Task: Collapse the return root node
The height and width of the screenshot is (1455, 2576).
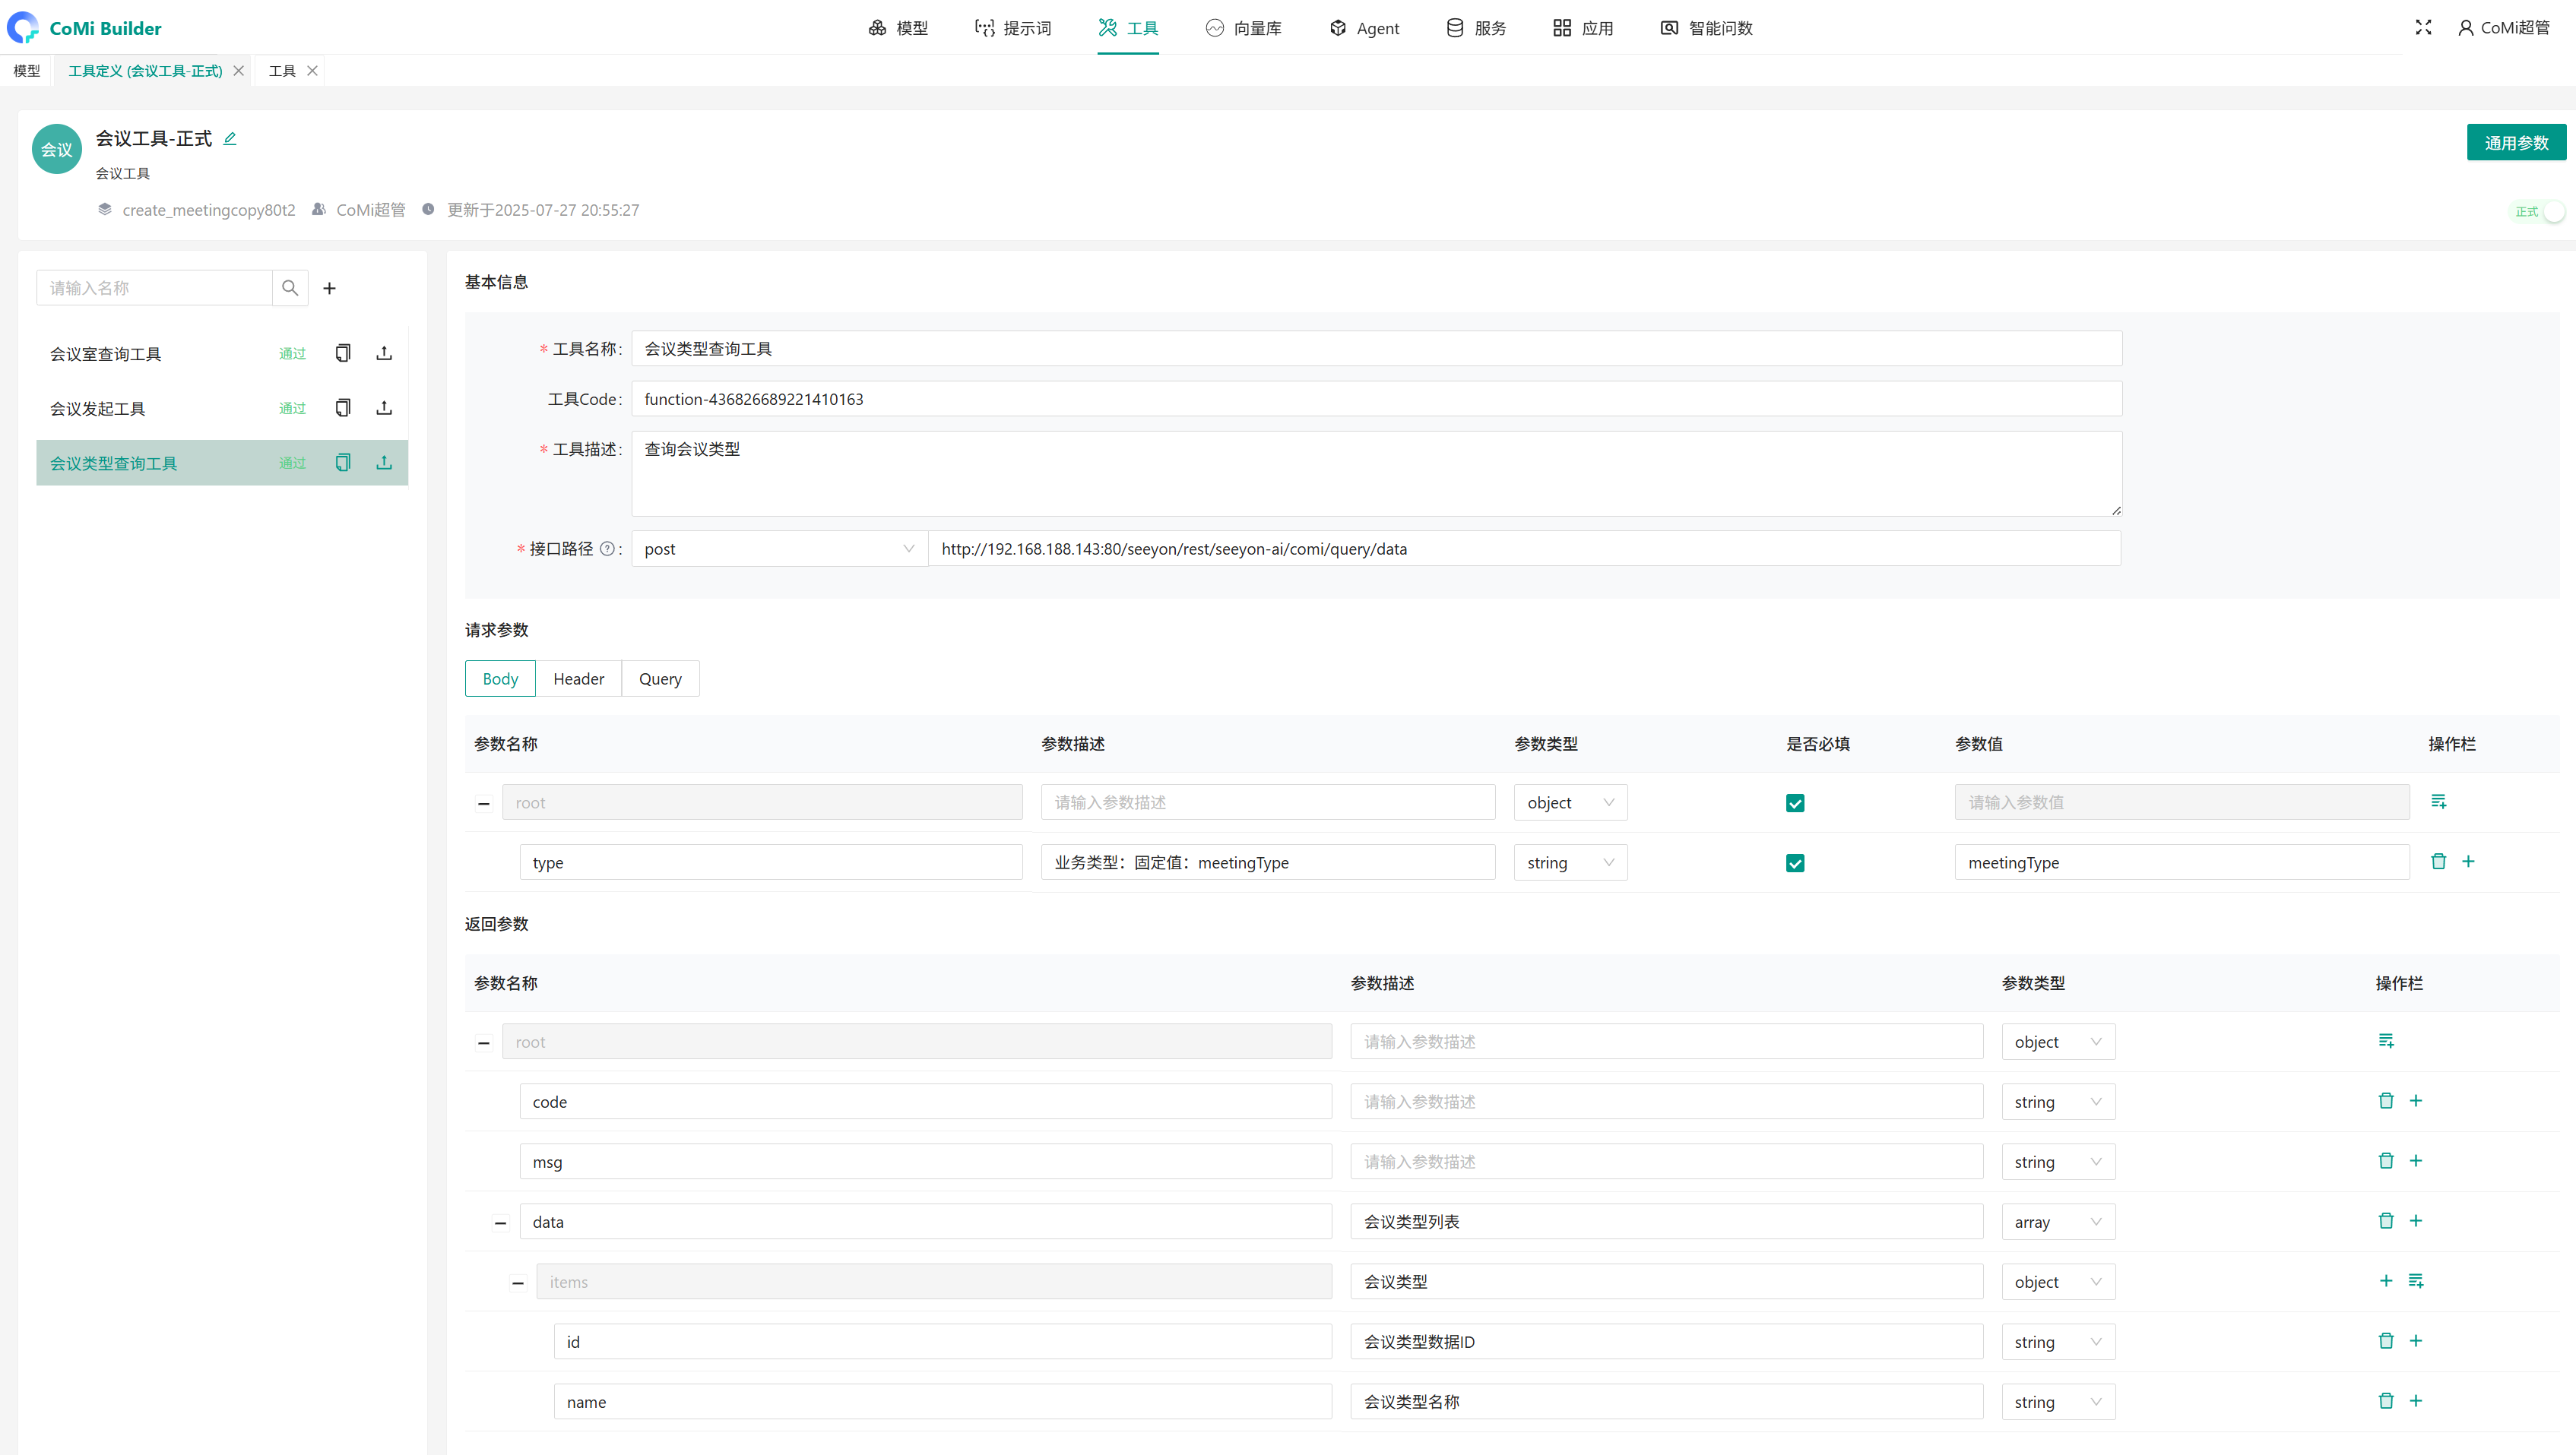Action: point(484,1043)
